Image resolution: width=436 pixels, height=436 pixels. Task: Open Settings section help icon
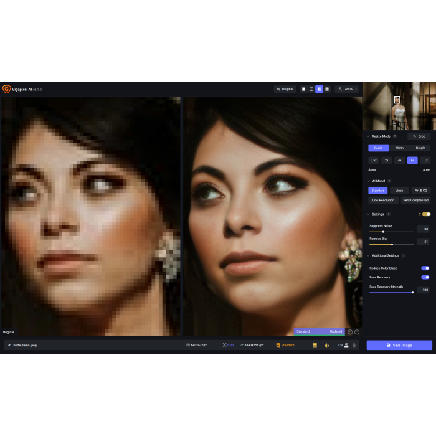point(389,214)
